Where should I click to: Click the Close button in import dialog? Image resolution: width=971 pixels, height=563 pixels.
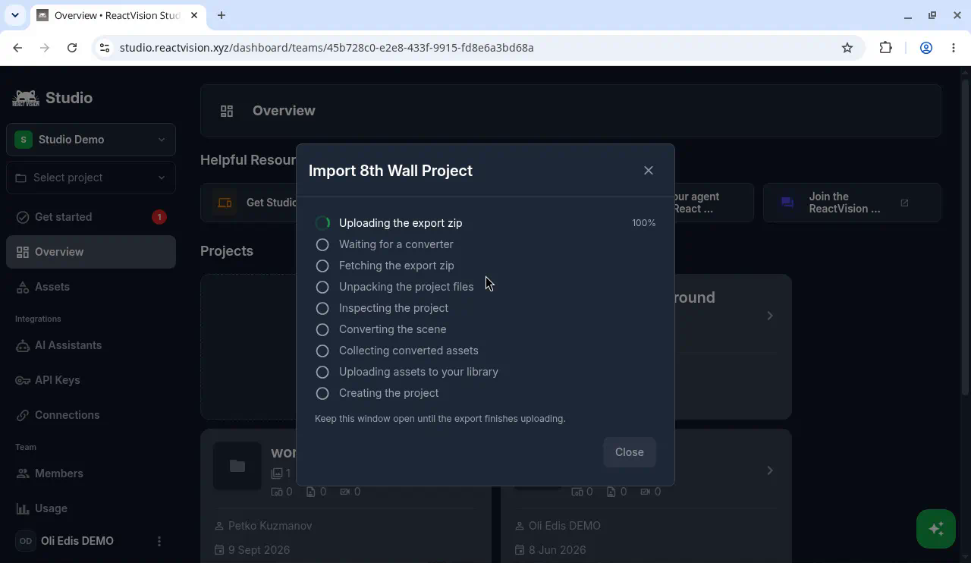click(x=629, y=452)
